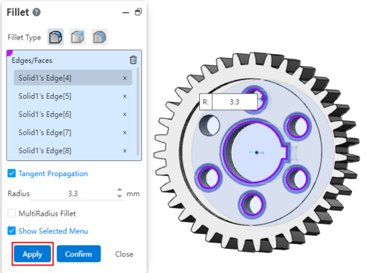Screen dimensions: 367x273
Task: Click the Confirm button
Action: (79, 253)
